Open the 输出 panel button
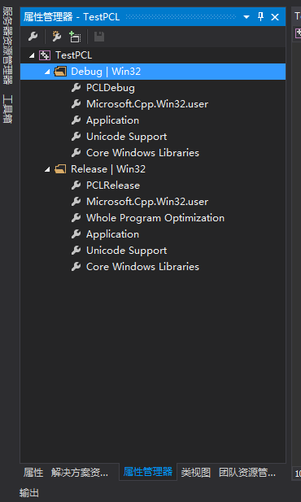This screenshot has width=301, height=502. pos(29,492)
